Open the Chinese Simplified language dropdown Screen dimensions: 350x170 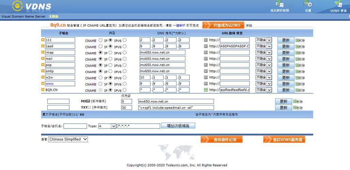click(68, 139)
